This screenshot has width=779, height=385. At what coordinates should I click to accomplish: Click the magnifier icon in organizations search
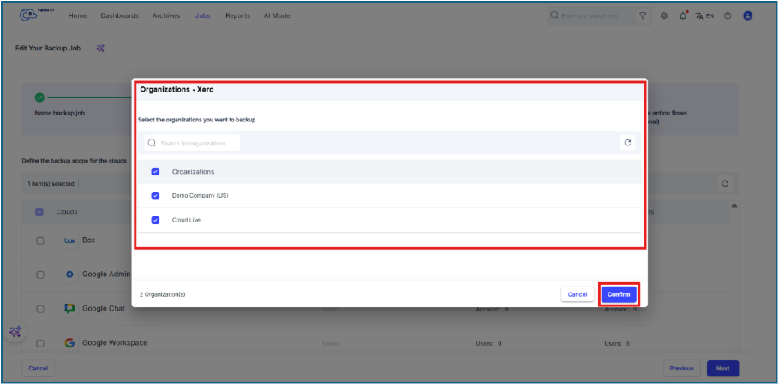pyautogui.click(x=152, y=143)
